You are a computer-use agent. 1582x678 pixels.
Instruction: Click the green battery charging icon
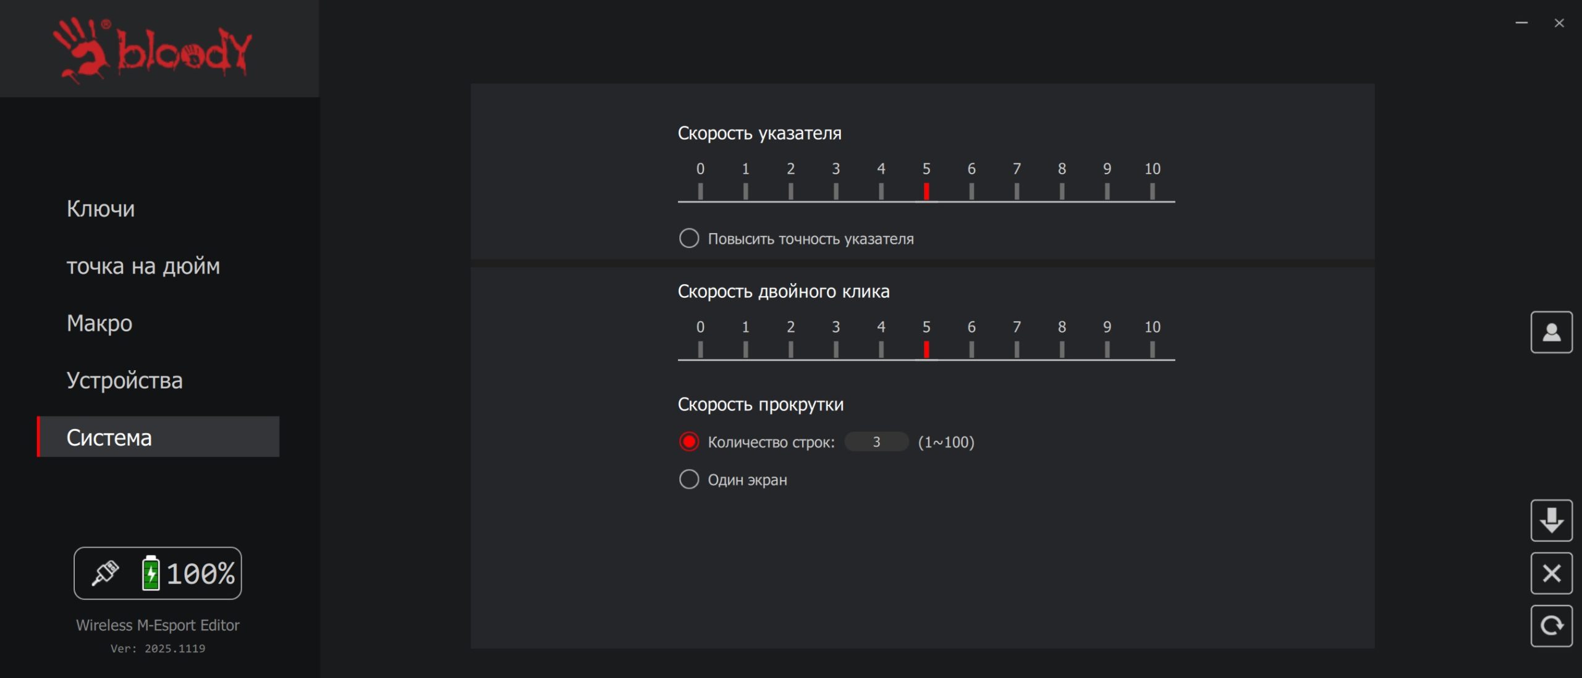tap(150, 573)
